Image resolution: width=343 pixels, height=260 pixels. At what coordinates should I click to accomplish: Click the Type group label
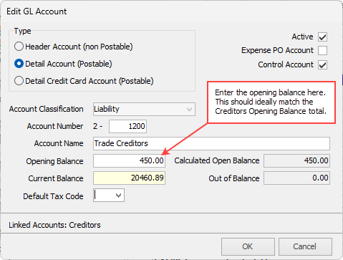click(x=22, y=31)
